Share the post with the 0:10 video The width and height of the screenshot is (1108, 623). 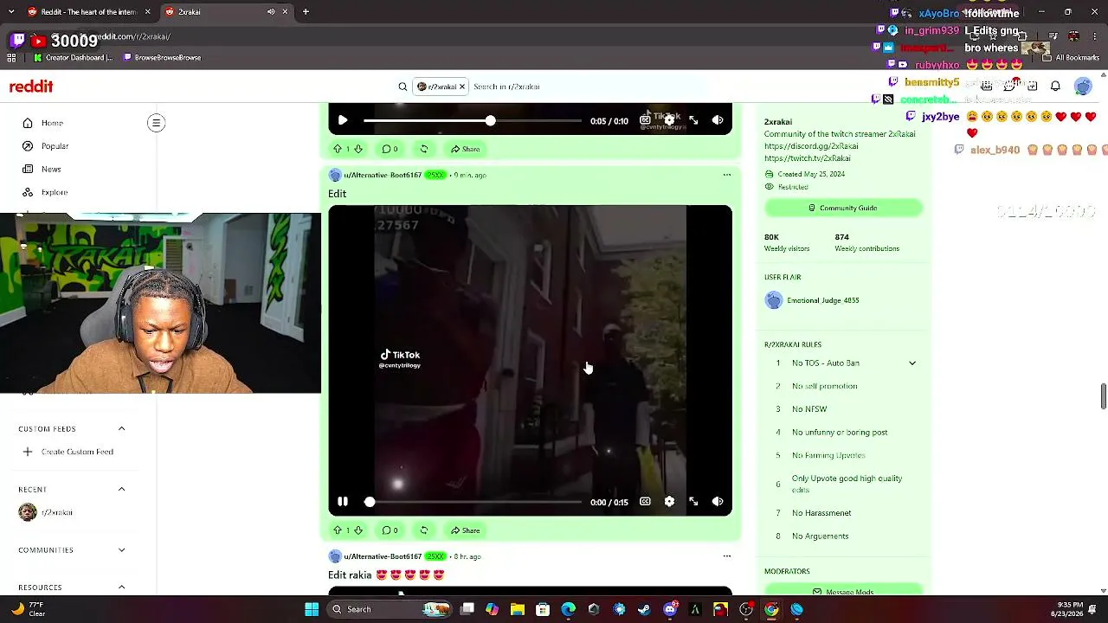466,149
